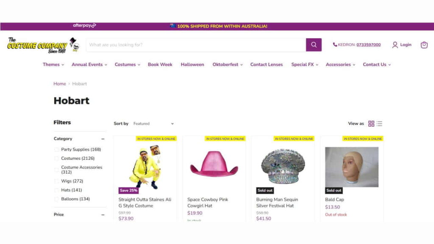434x244 pixels.
Task: Click the $41.50 price text
Action: click(264, 219)
